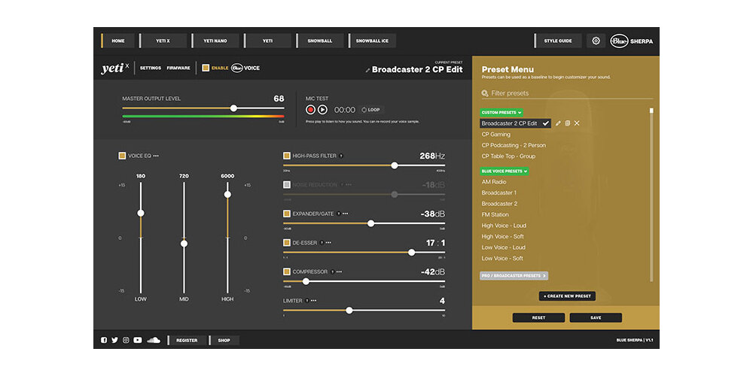Click the High-Pass Filter help question icon

(x=341, y=156)
